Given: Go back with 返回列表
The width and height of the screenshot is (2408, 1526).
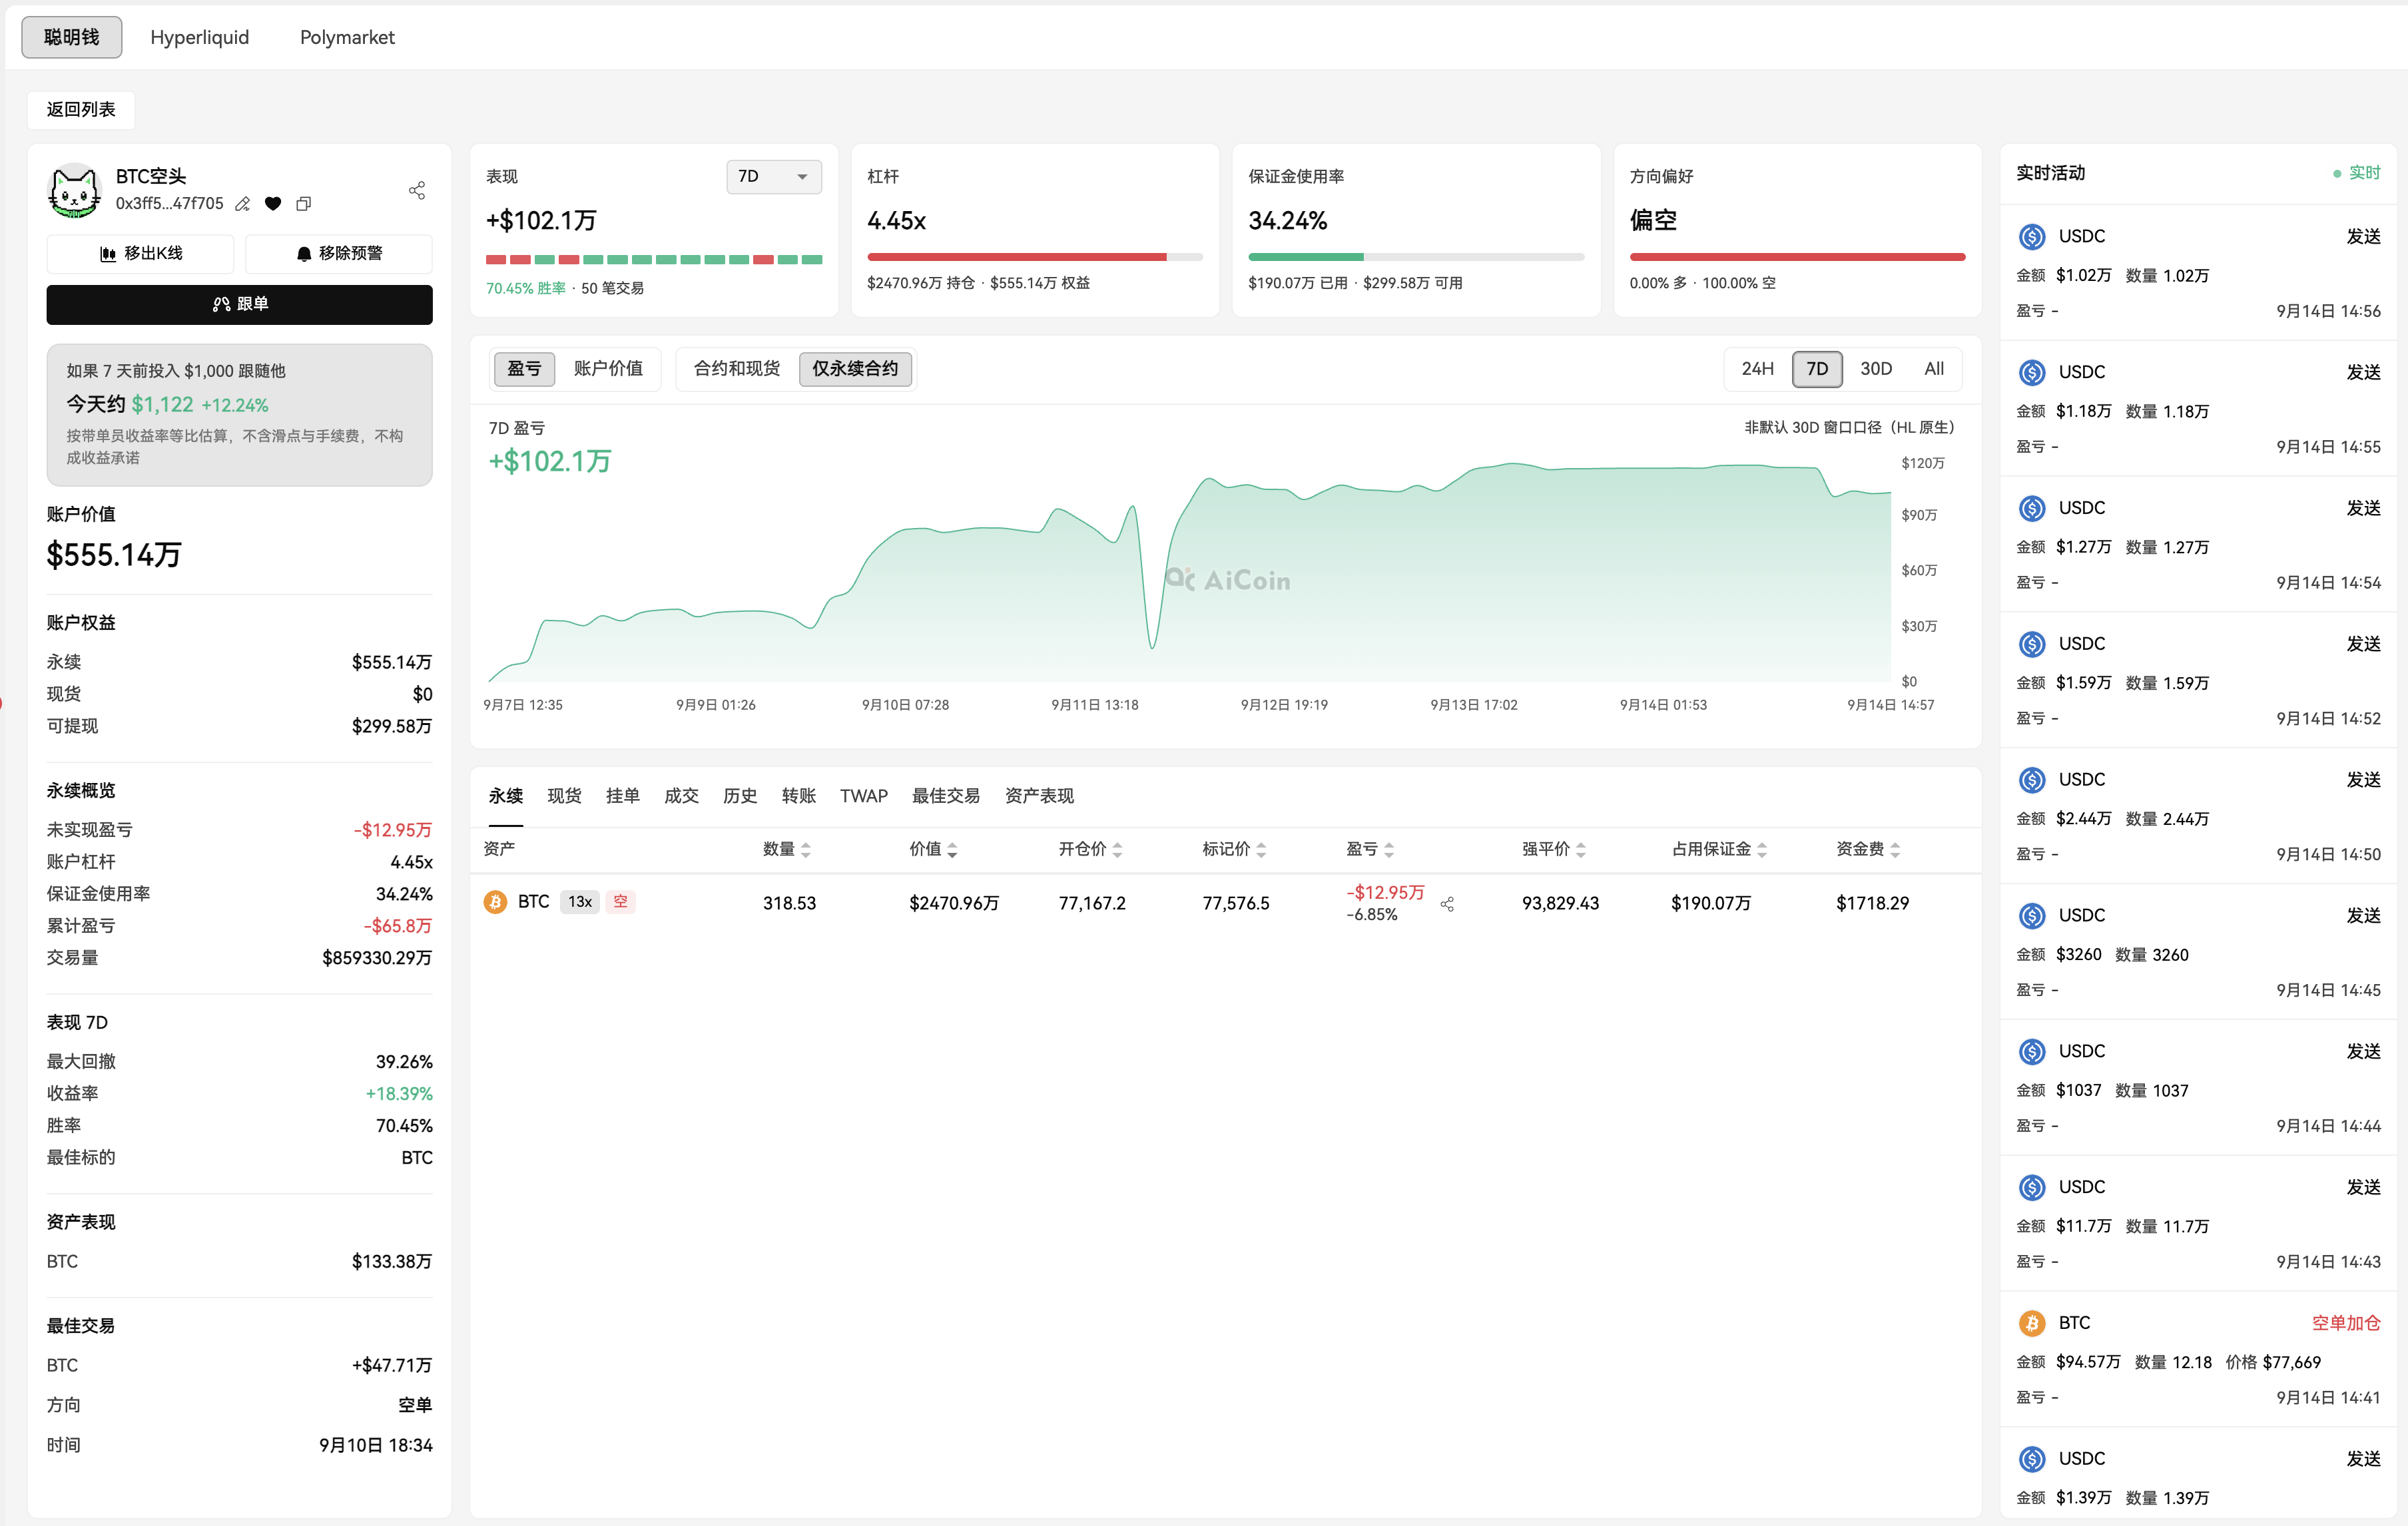Looking at the screenshot, I should pyautogui.click(x=81, y=109).
